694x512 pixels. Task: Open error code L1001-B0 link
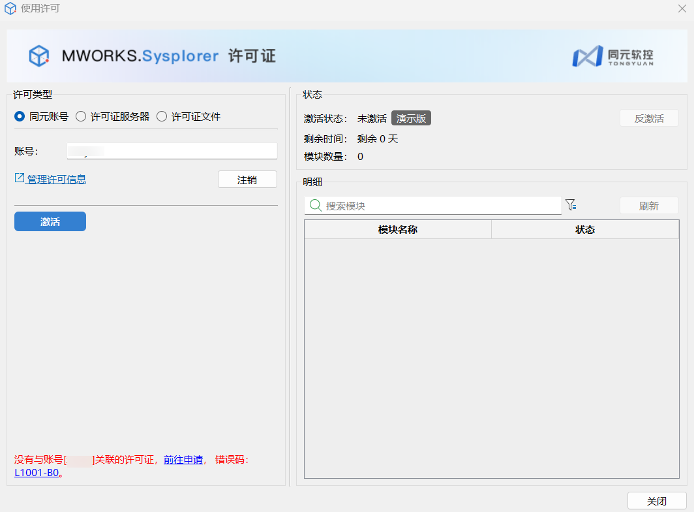coord(37,473)
